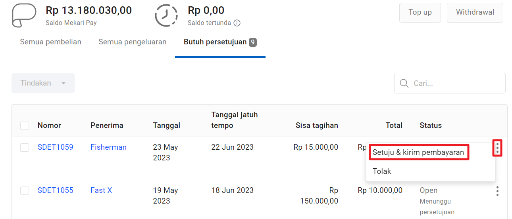Expand the Tindakan dropdown
This screenshot has height=219, width=512.
tap(43, 83)
